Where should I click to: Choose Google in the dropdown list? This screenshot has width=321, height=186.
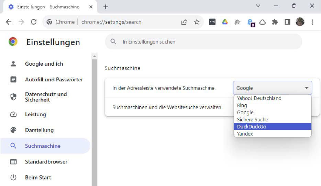pyautogui.click(x=273, y=112)
